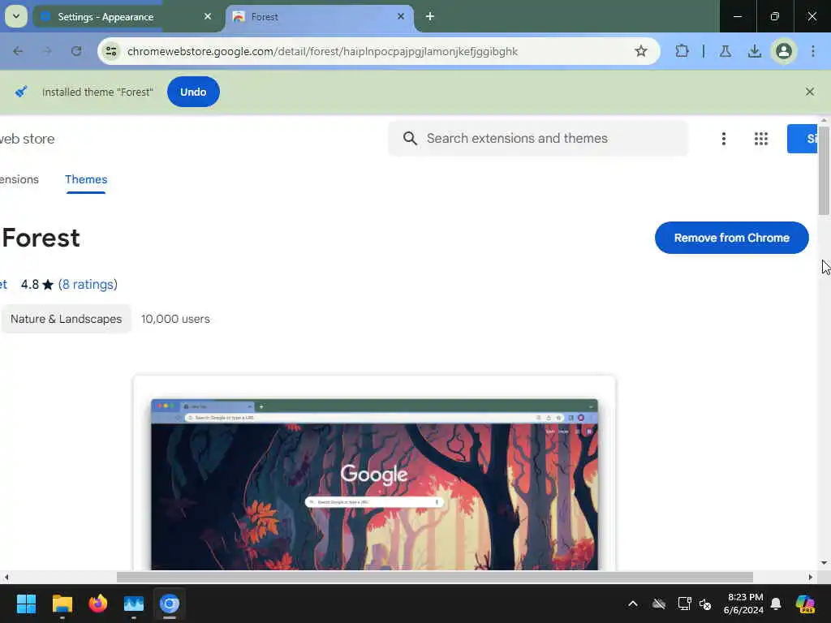Open the notifications bell icon

[x=776, y=604]
